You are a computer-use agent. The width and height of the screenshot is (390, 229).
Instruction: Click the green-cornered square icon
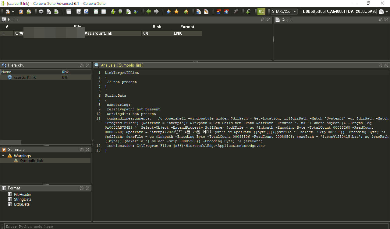tap(96, 12)
